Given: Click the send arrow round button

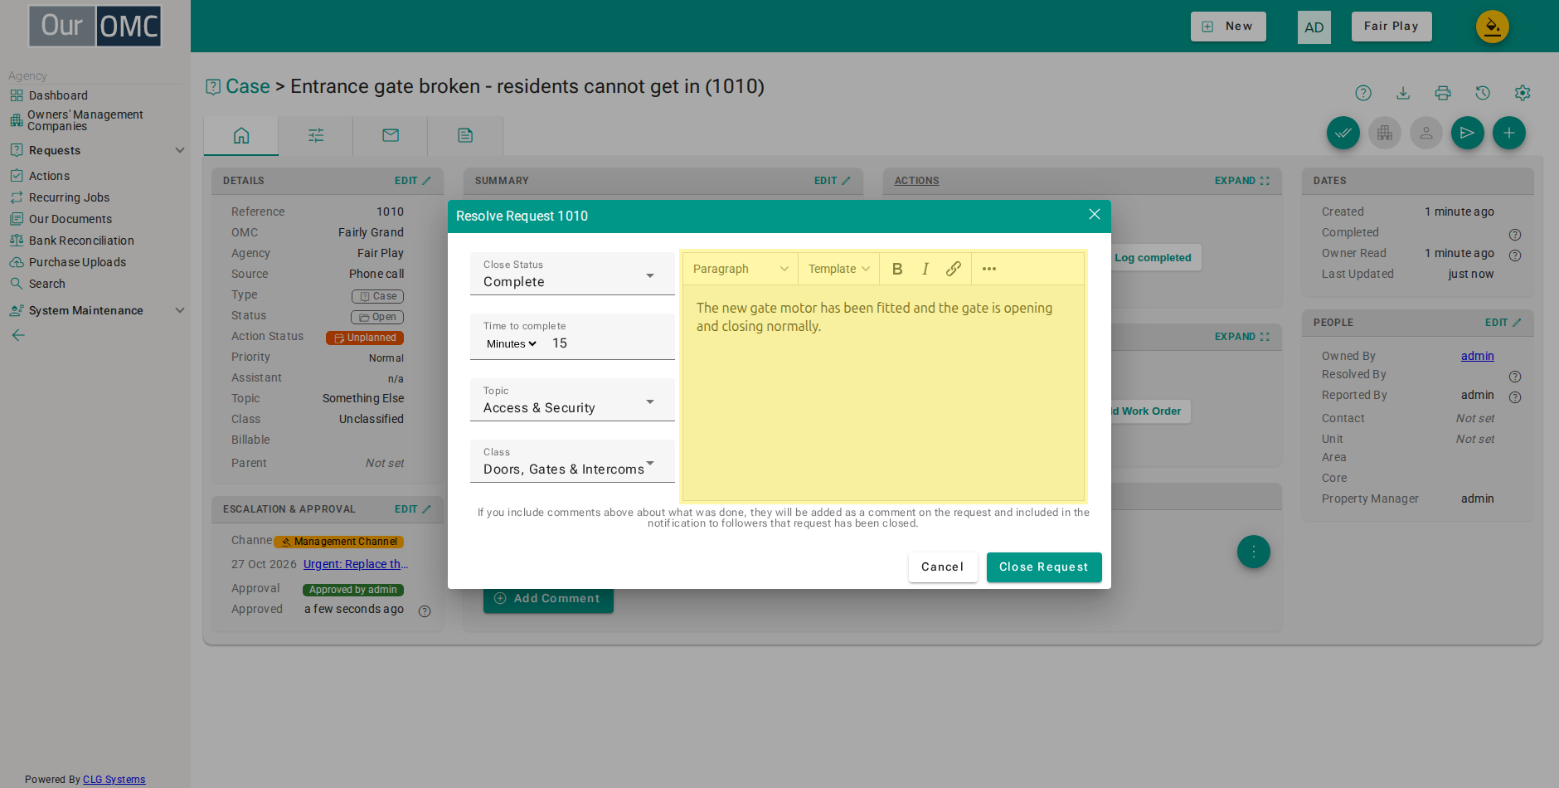Looking at the screenshot, I should [x=1468, y=133].
